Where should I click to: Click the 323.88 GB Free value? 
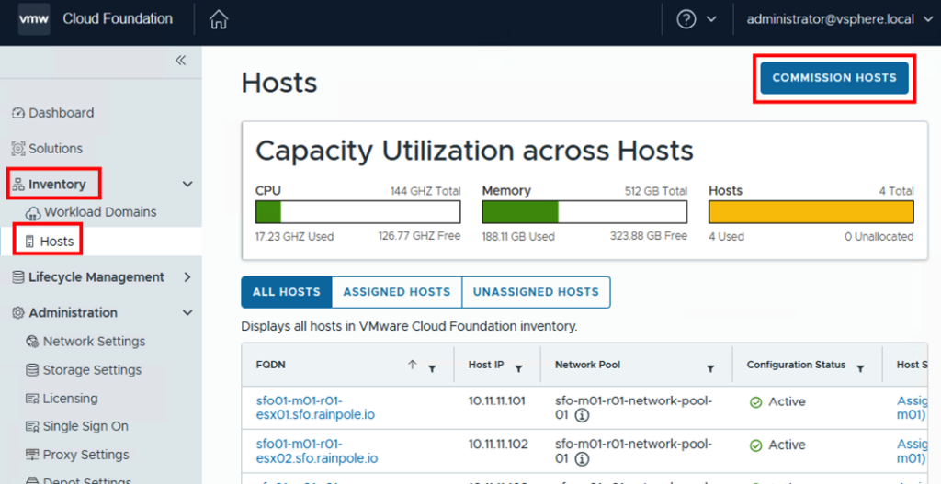(649, 236)
